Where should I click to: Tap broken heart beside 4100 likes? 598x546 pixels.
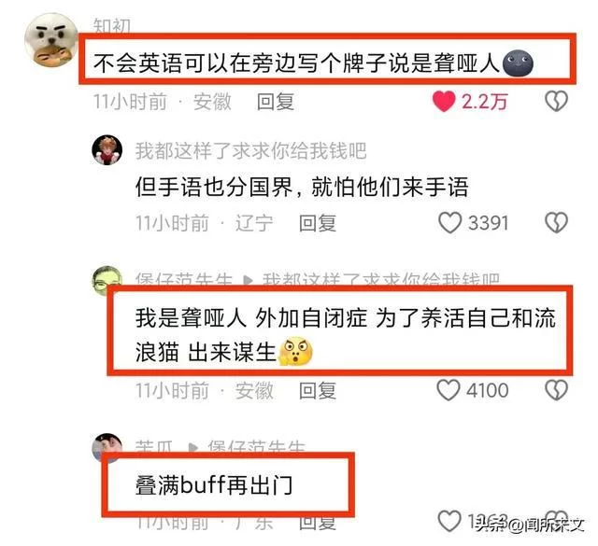click(x=557, y=390)
